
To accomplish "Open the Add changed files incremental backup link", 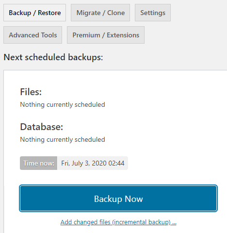I will click(x=118, y=222).
